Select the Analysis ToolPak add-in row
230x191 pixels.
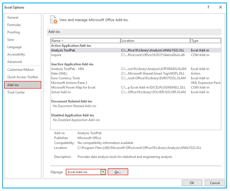point(136,50)
